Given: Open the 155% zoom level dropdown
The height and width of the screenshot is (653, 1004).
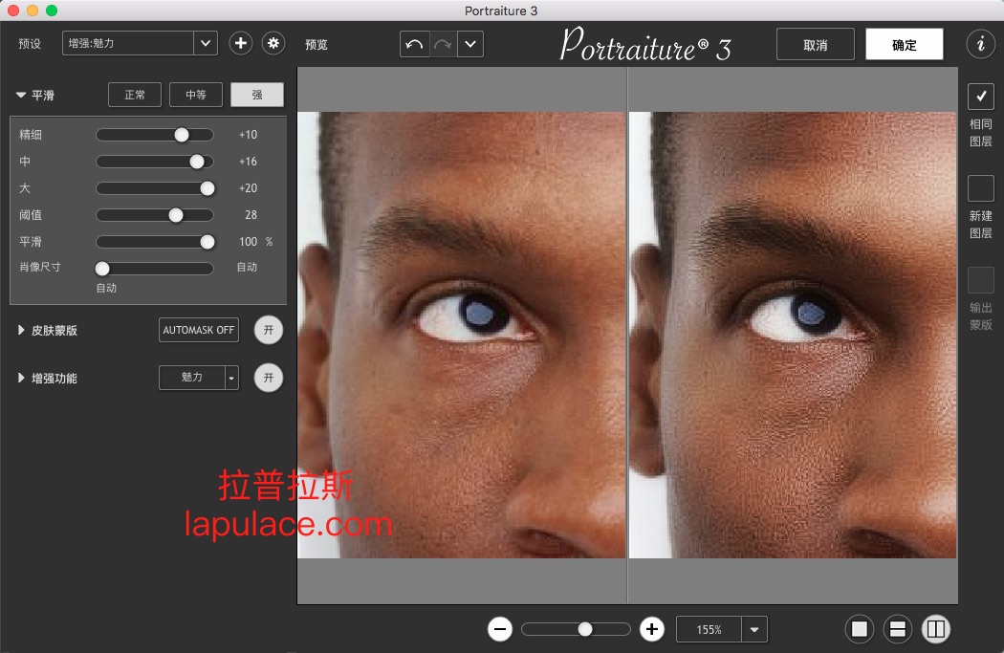Looking at the screenshot, I should (x=754, y=629).
